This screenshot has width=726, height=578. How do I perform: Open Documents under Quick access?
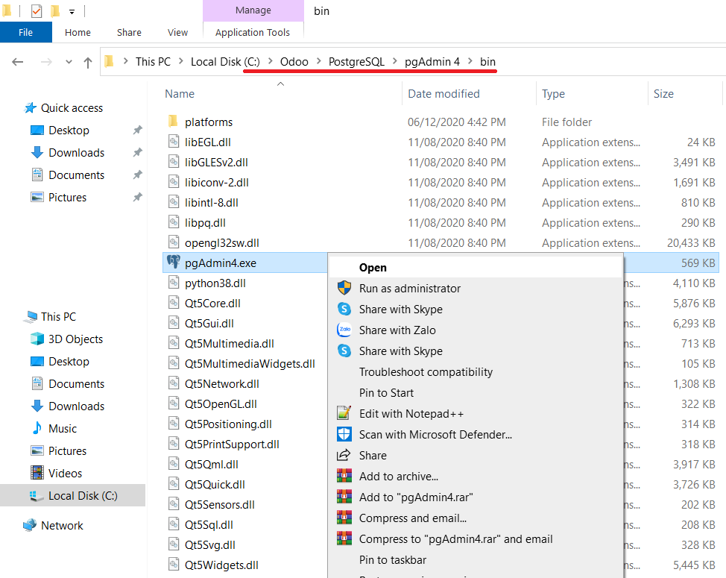pos(76,175)
